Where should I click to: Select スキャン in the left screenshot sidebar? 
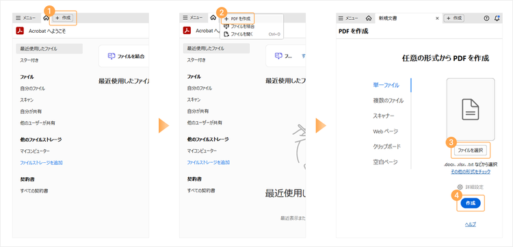click(27, 100)
